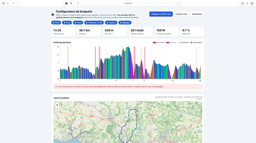Click the Carte & position heading
This screenshot has width=256, height=143.
pyautogui.click(x=61, y=98)
